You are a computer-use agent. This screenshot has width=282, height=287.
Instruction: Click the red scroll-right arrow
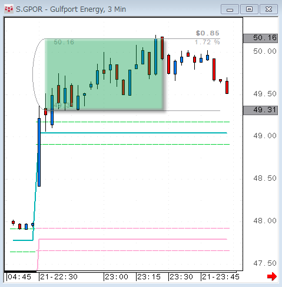coord(272,276)
